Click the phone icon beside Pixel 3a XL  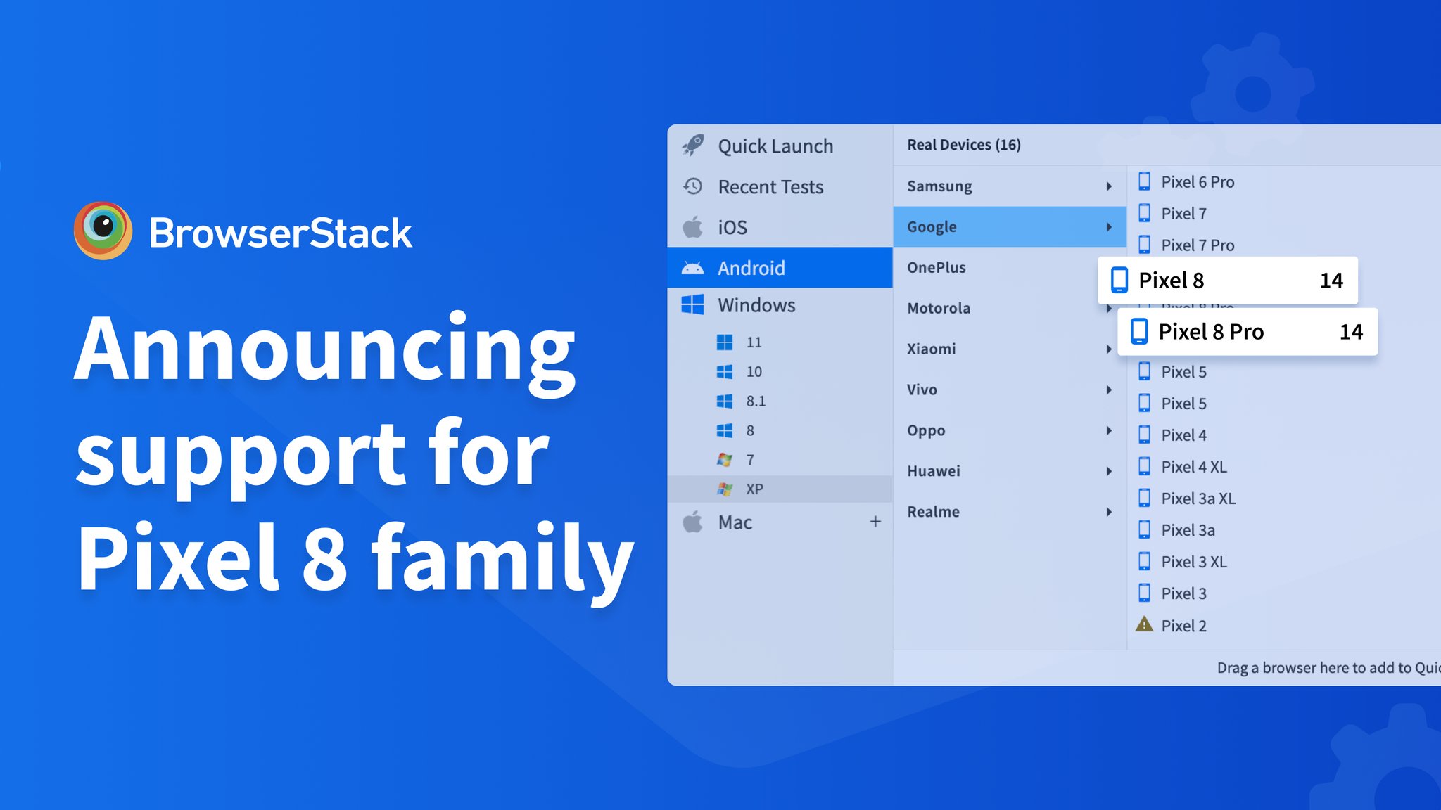point(1145,498)
